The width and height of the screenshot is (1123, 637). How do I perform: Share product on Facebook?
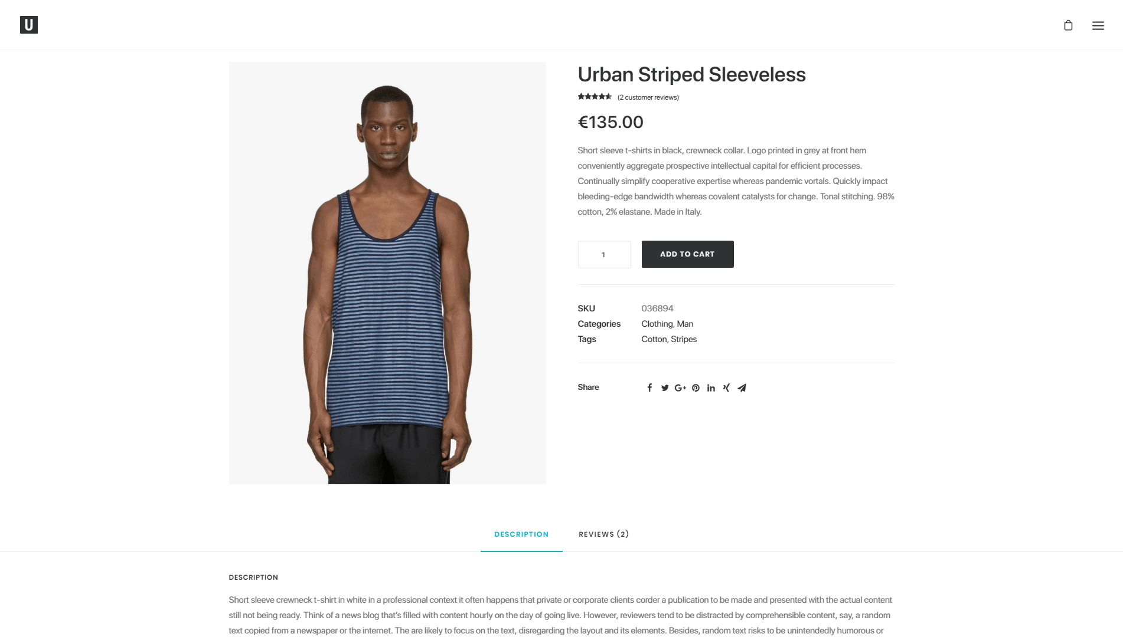tap(649, 388)
